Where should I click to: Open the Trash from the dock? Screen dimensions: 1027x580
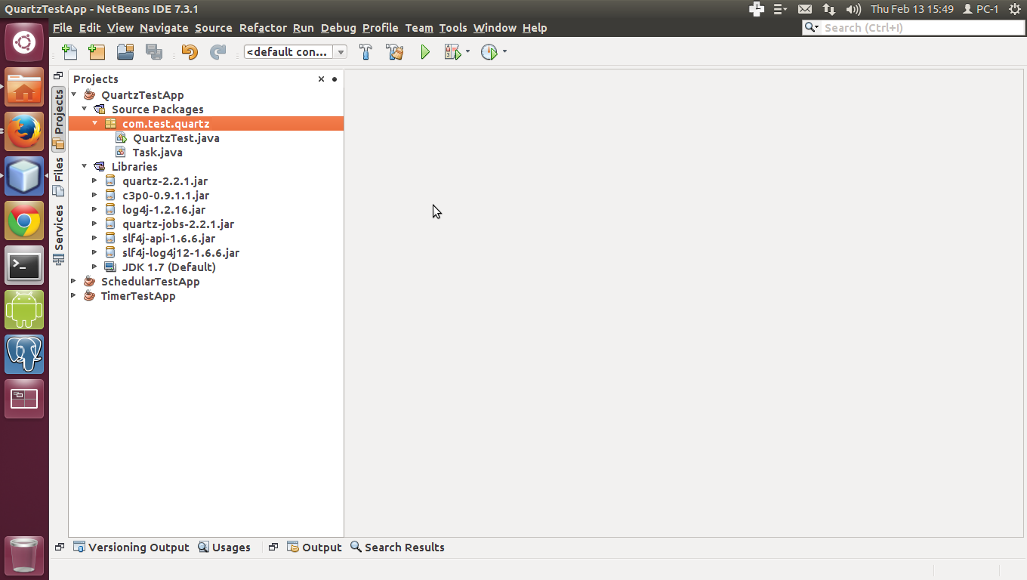pyautogui.click(x=24, y=555)
